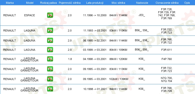Sort by Model column header
The width and height of the screenshot is (195, 94).
30,3
